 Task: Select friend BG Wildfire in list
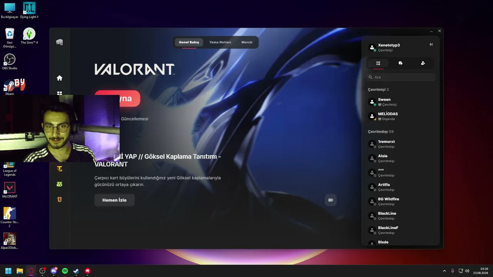click(x=401, y=202)
